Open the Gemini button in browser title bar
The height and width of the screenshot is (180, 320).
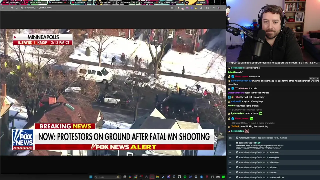tap(201, 2)
